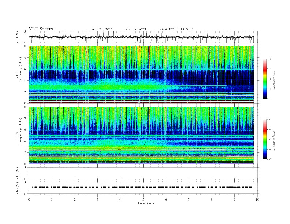Click the log(PSD) label beside ch.2 color bar
The height and width of the screenshot is (224, 290).
click(x=274, y=141)
